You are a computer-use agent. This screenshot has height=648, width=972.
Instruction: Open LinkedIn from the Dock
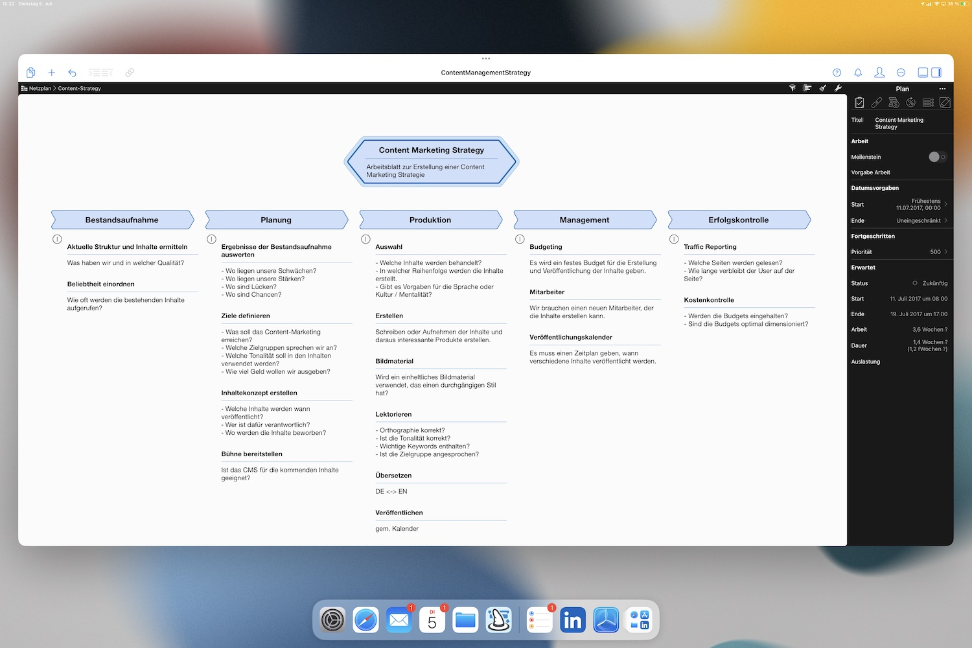[x=573, y=619]
